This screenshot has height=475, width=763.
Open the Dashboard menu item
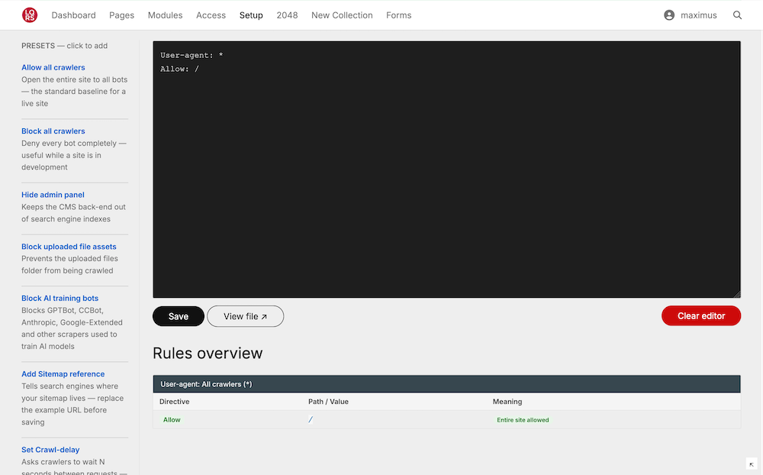pos(73,15)
